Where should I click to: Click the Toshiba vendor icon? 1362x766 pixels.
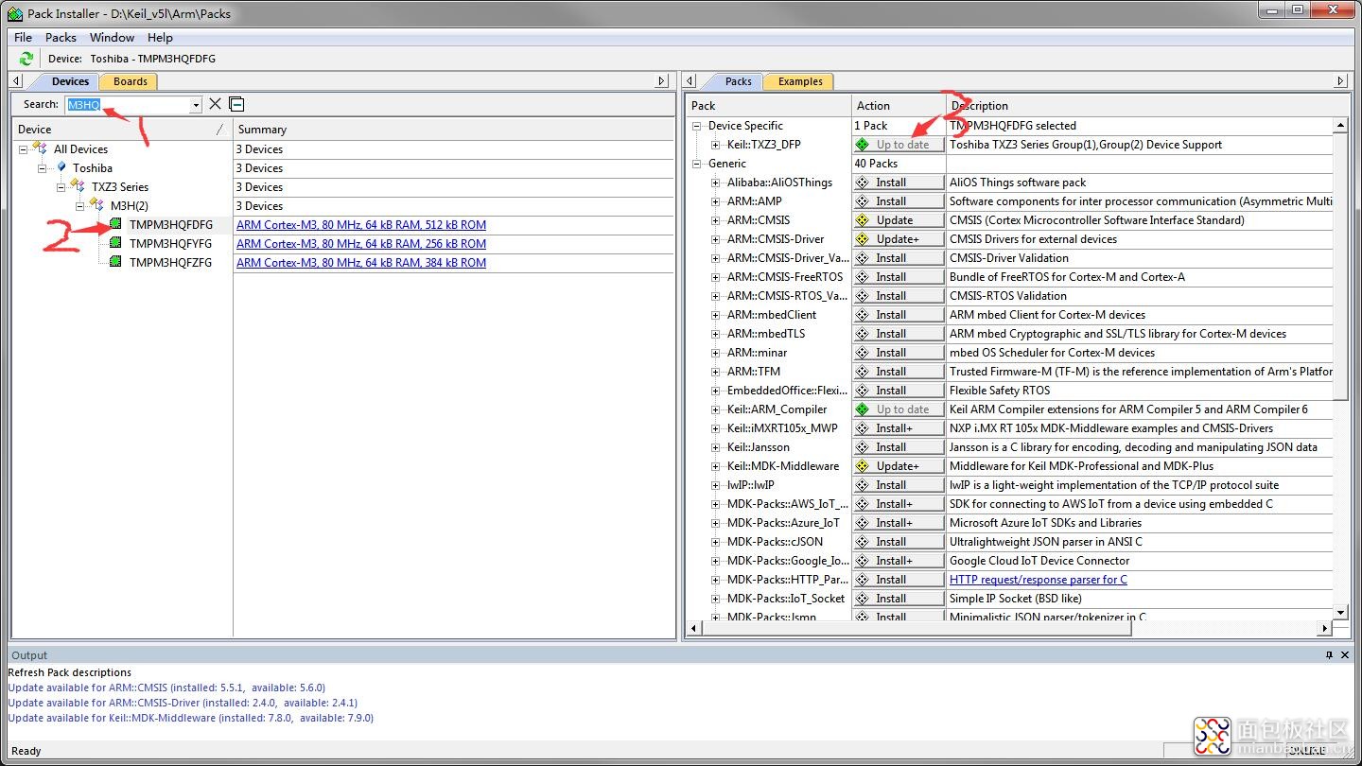(62, 167)
